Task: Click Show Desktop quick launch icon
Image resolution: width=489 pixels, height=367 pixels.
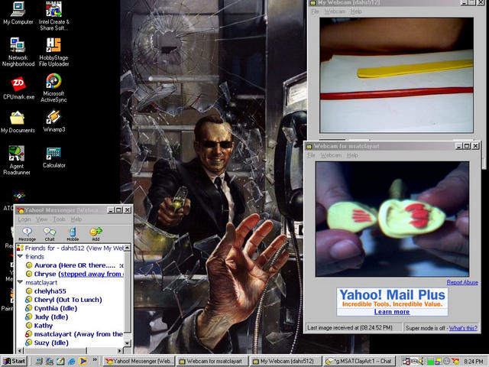Action: click(60, 362)
